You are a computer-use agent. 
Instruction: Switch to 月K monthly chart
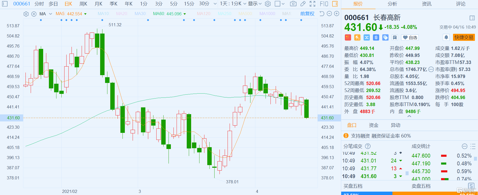[x=99, y=4]
